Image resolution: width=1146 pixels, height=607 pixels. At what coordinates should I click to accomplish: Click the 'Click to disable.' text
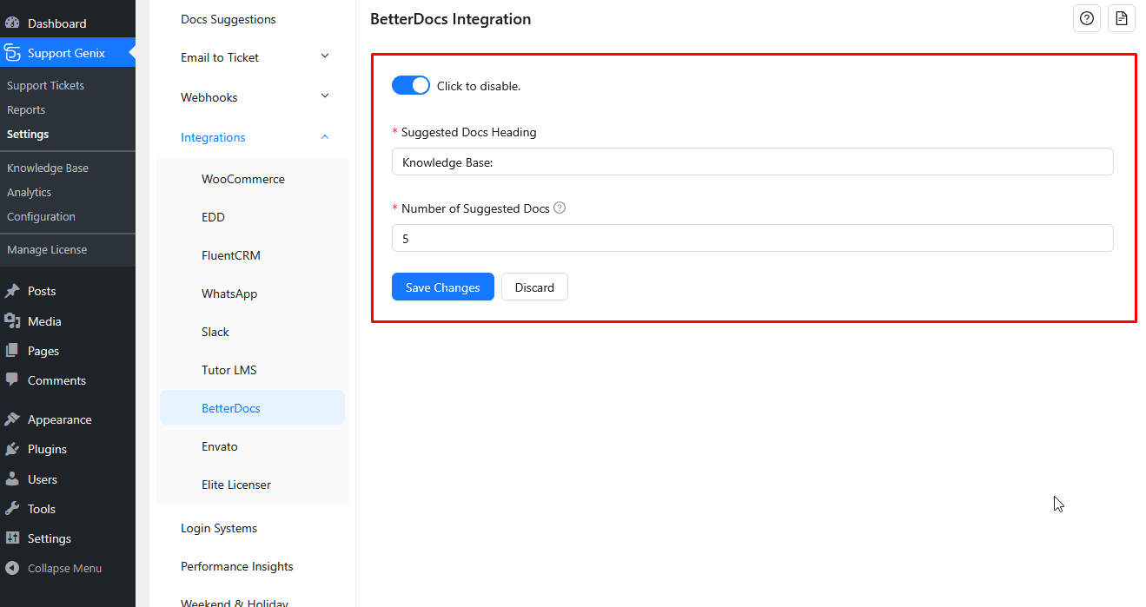pyautogui.click(x=479, y=86)
